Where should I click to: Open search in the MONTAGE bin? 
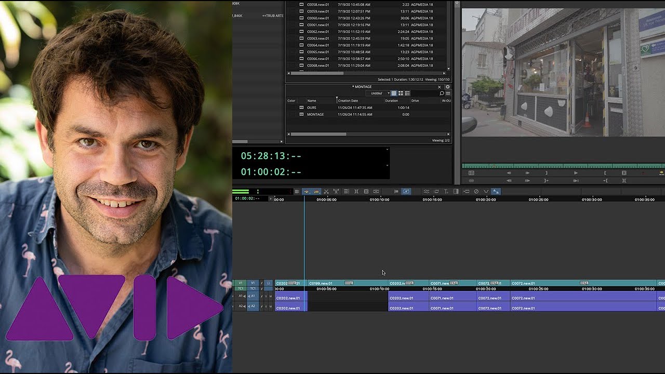click(x=442, y=94)
